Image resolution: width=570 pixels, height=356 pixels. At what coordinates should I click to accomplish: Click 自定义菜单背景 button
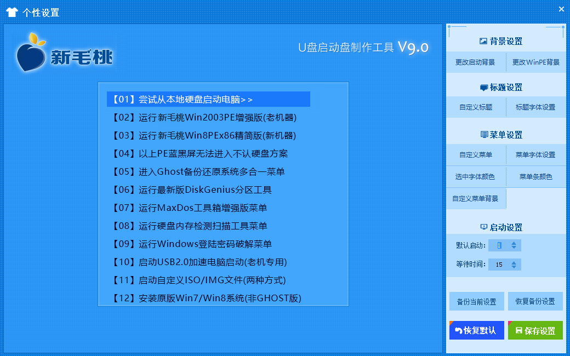[476, 199]
